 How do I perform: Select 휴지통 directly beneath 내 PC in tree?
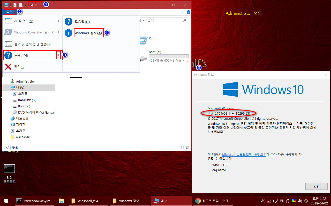click(20, 94)
